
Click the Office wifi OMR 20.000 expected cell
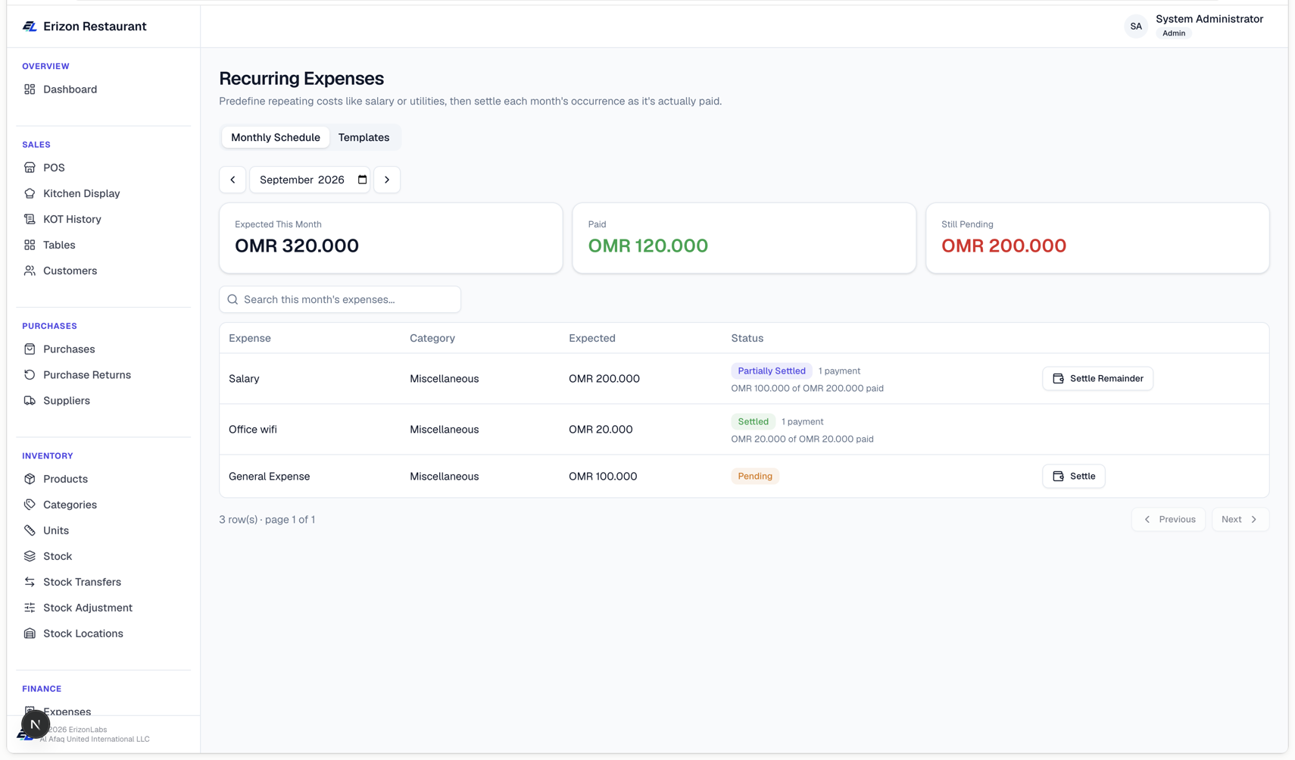pos(601,430)
